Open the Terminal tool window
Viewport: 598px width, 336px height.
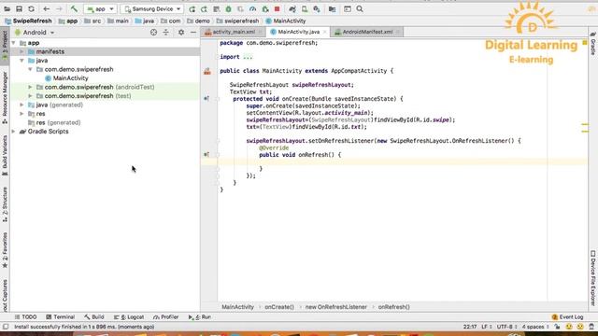(x=60, y=317)
